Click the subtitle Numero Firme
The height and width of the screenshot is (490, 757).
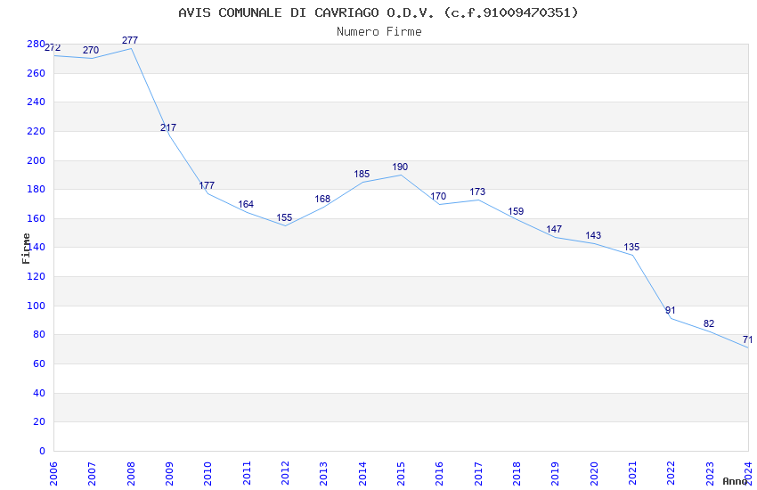point(379,32)
